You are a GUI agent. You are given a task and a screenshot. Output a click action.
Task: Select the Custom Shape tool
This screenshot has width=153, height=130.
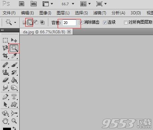(14, 104)
